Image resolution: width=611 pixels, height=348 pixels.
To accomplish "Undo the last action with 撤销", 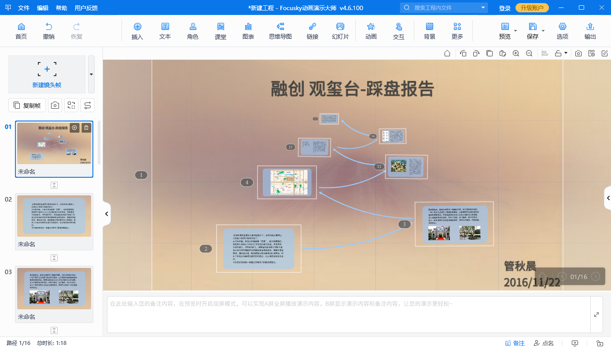I will click(49, 31).
